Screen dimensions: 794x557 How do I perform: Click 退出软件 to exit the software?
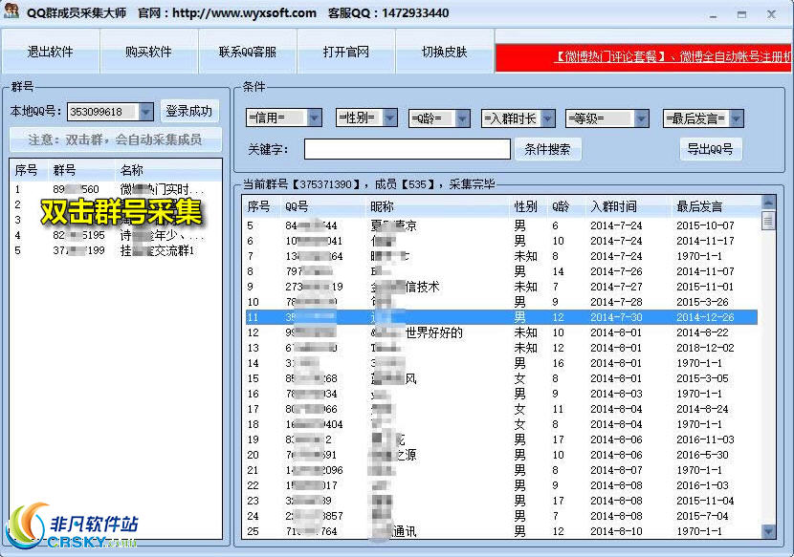click(x=50, y=52)
